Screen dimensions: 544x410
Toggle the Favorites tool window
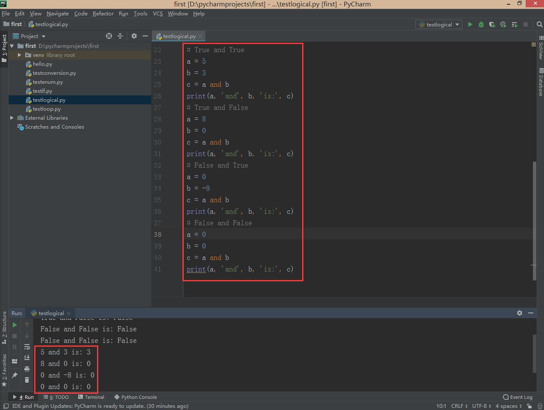[x=4, y=370]
